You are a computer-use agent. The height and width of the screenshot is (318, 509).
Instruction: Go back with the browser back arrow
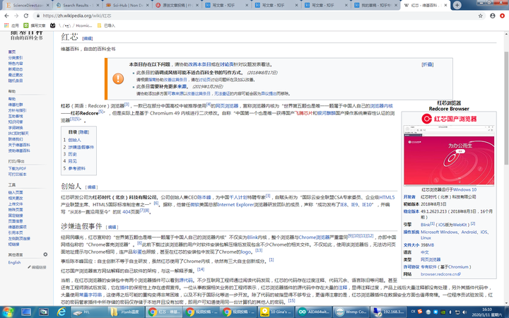click(x=6, y=16)
